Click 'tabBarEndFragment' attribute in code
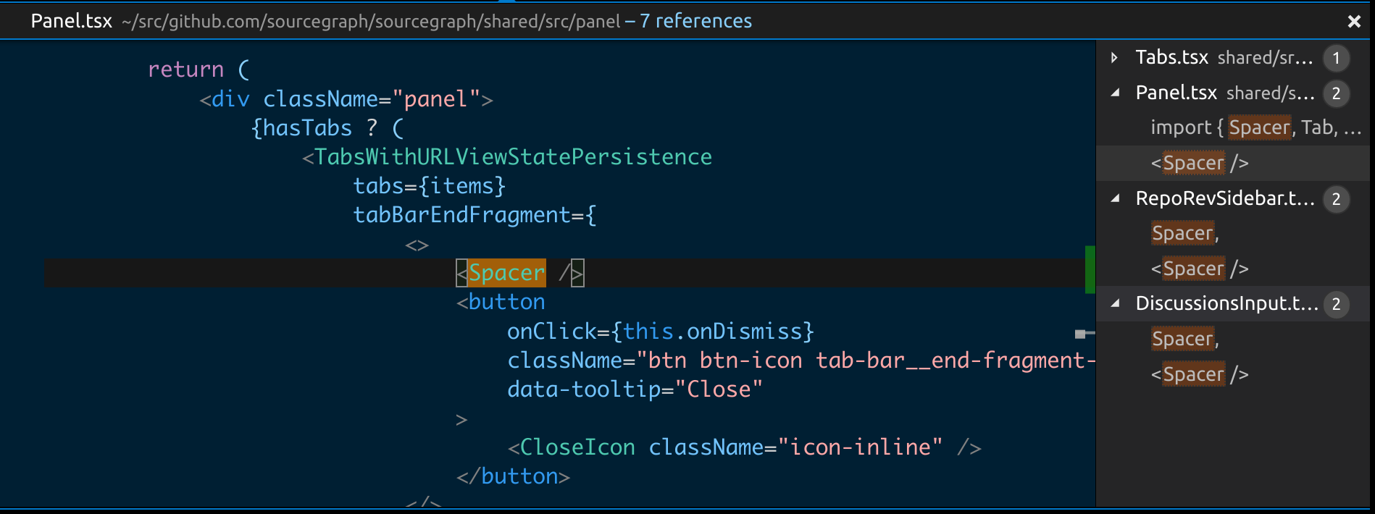The width and height of the screenshot is (1375, 514). pos(462,215)
